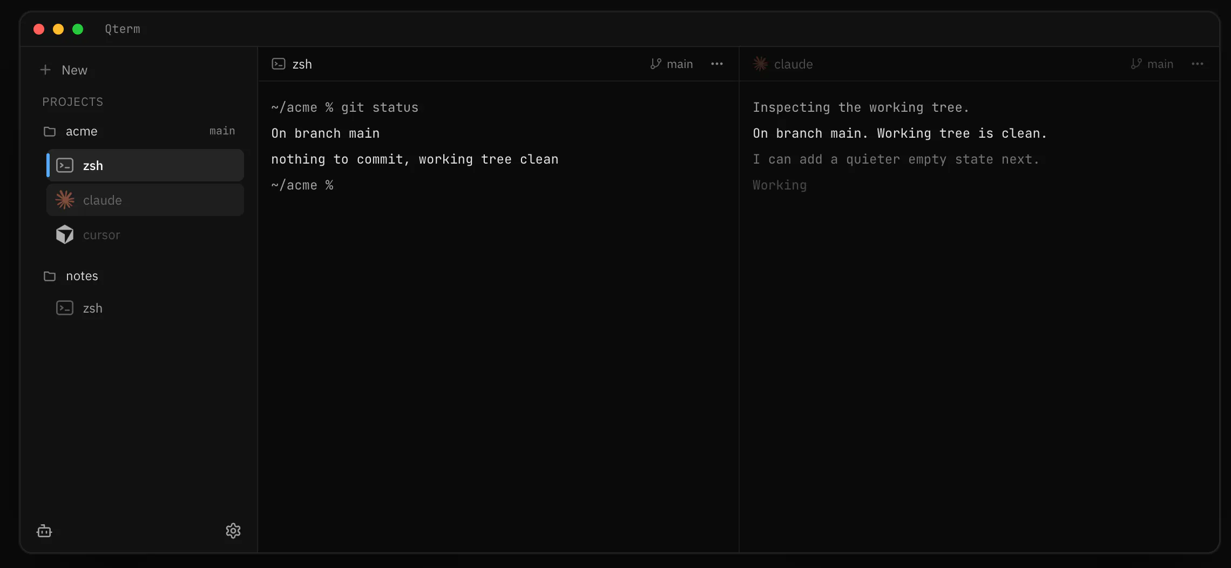The width and height of the screenshot is (1231, 568).
Task: Click the 'On branch main' output line
Action: pos(325,133)
